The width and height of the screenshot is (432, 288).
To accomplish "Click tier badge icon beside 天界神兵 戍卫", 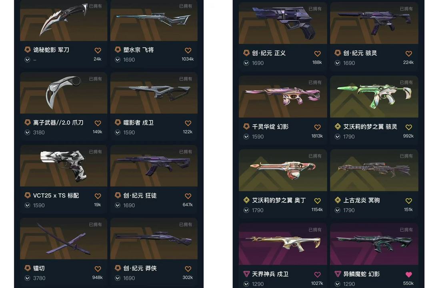I will (x=246, y=274).
